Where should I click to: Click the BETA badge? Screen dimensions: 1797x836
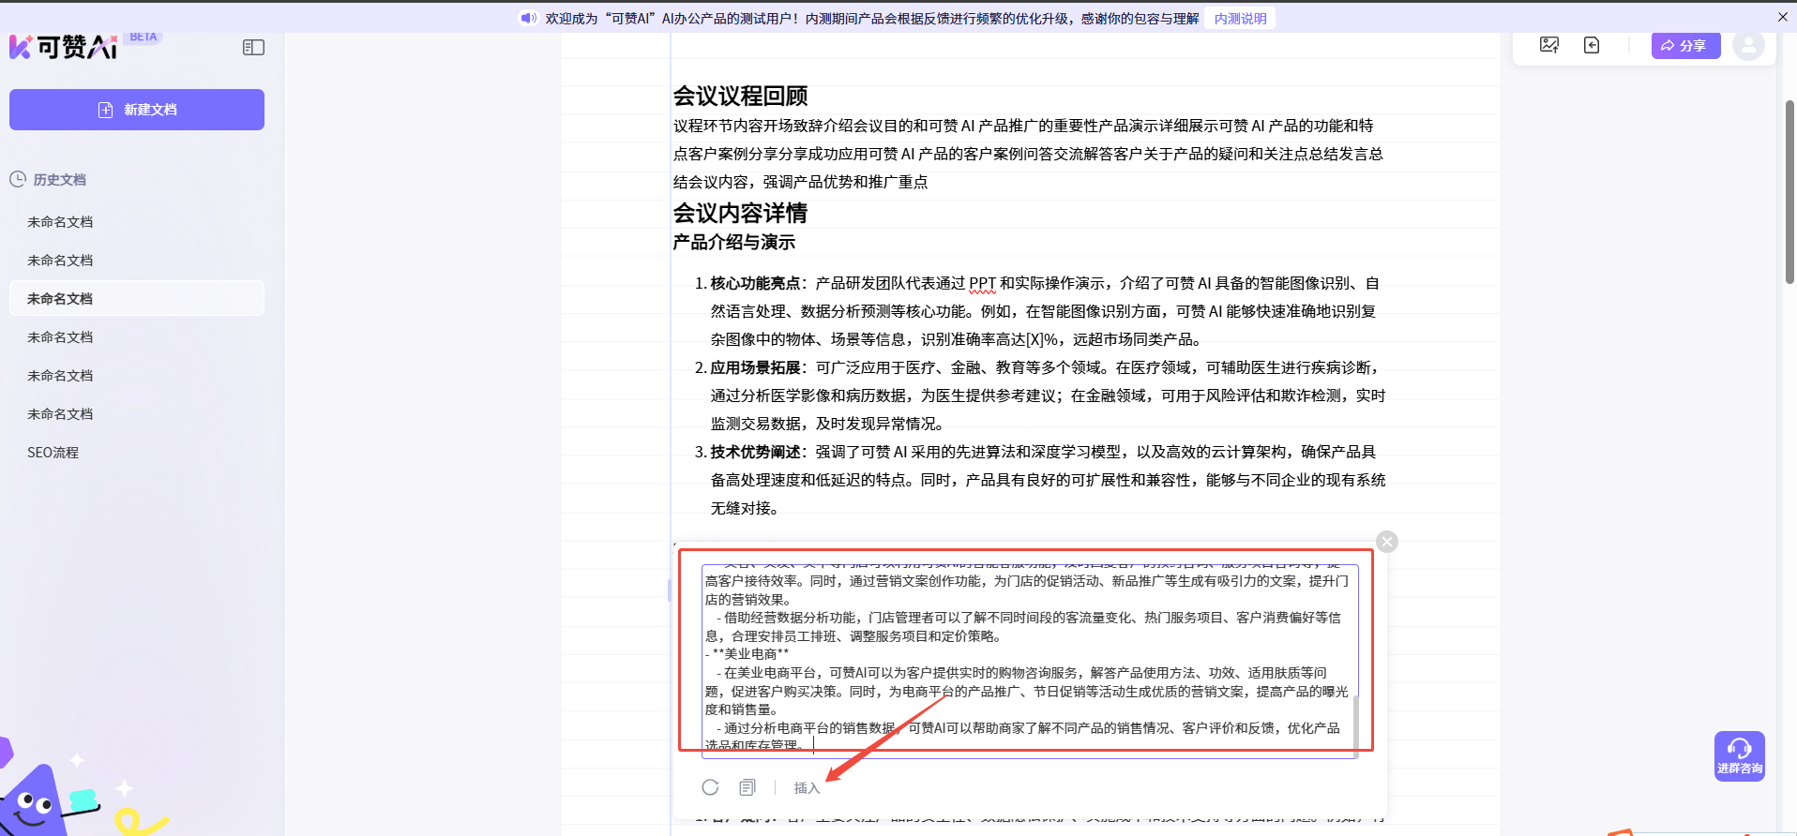pyautogui.click(x=143, y=37)
